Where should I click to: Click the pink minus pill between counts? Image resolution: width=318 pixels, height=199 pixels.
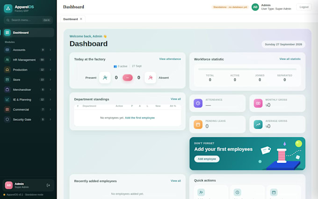pyautogui.click(x=128, y=78)
